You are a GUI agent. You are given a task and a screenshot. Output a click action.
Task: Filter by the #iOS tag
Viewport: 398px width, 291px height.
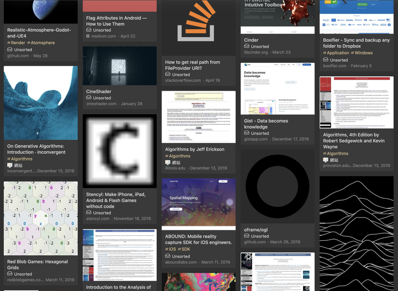click(171, 249)
